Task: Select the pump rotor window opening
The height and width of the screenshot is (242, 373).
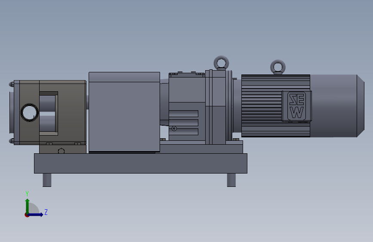Action: [x=49, y=113]
